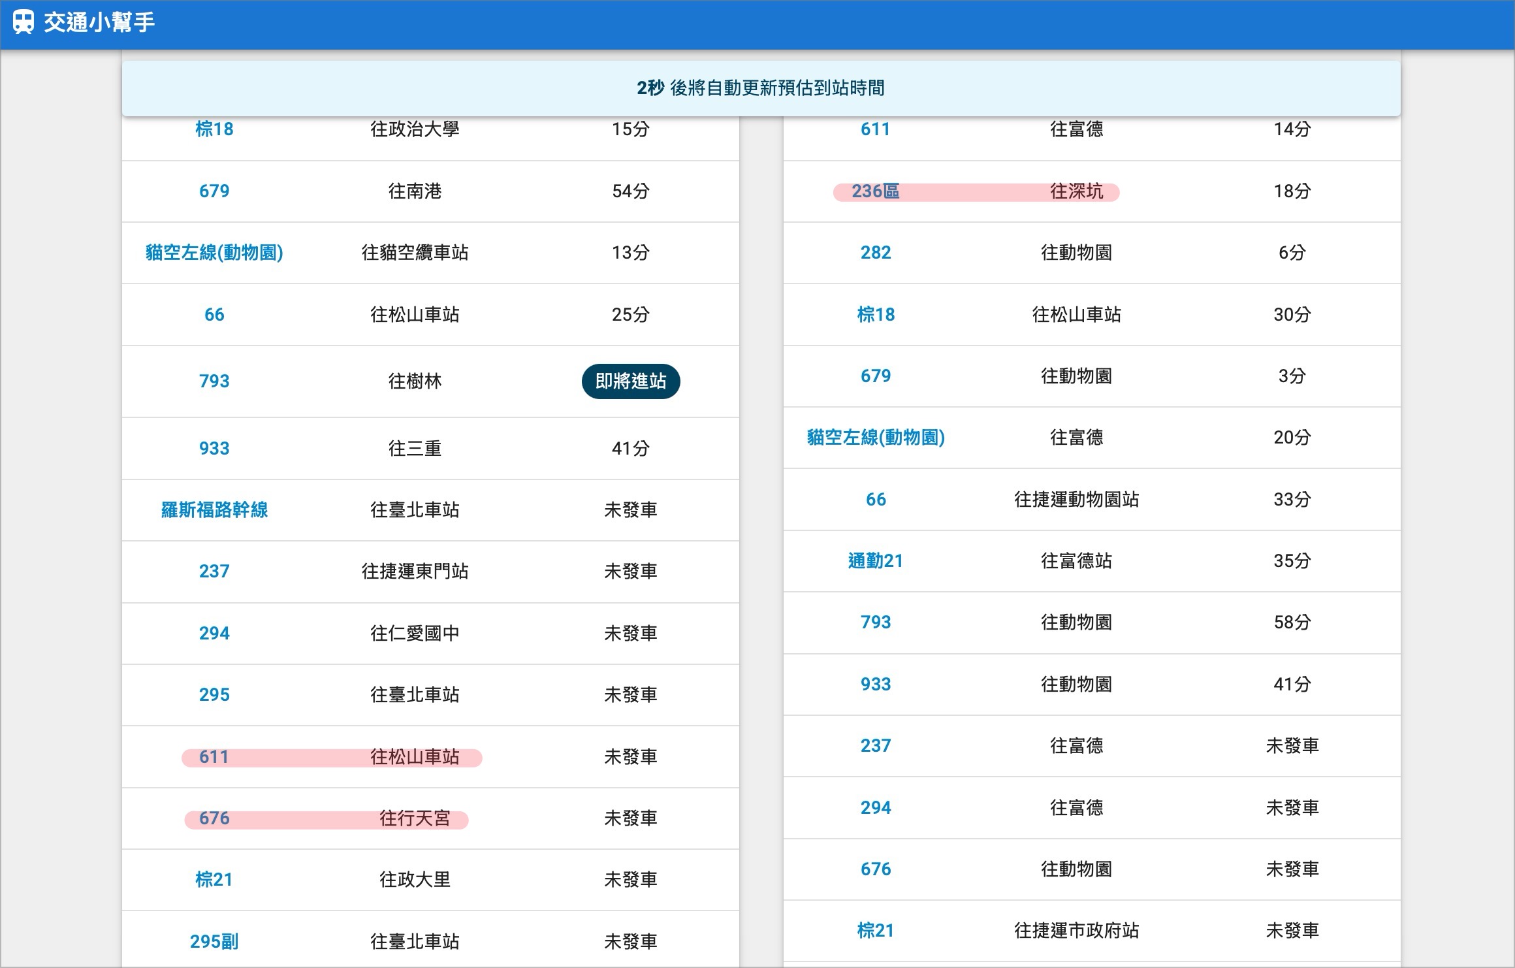This screenshot has width=1515, height=968.
Task: Select the 6分 arrival time
Action: (x=1292, y=253)
